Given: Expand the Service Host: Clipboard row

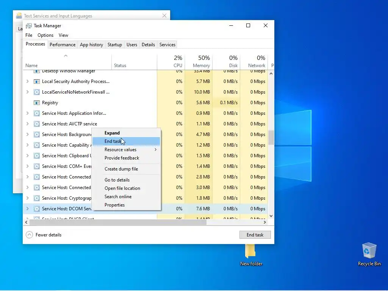Looking at the screenshot, I should click(27, 156).
